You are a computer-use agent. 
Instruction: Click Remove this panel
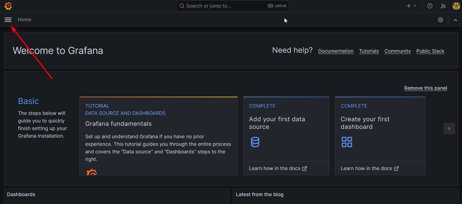pos(426,88)
